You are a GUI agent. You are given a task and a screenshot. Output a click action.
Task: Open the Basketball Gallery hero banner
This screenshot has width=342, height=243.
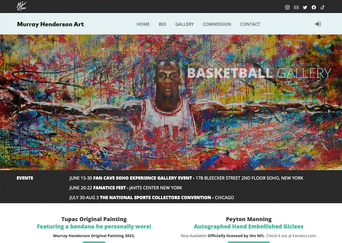click(x=171, y=102)
